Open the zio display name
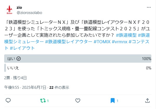The image size is (156, 109). (19, 8)
